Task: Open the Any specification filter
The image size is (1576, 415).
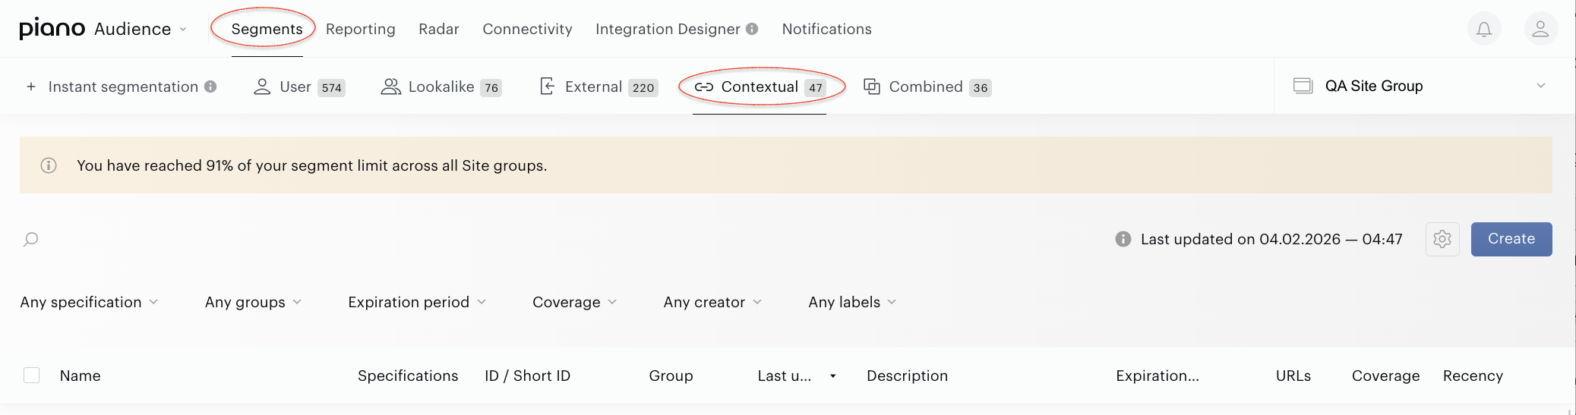Action: coord(89,302)
